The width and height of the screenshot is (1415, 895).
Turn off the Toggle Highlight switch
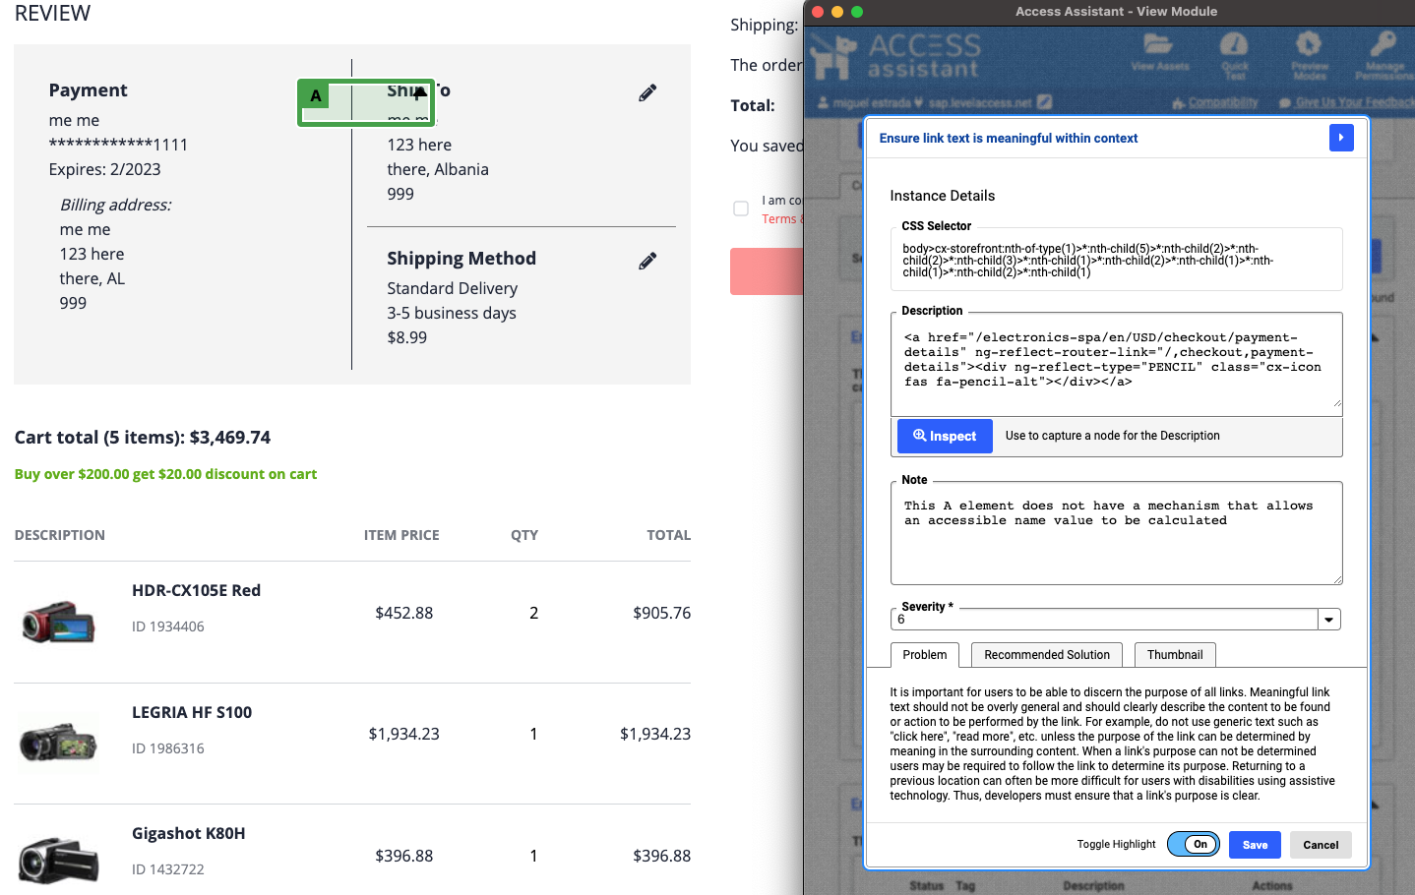[x=1193, y=844]
